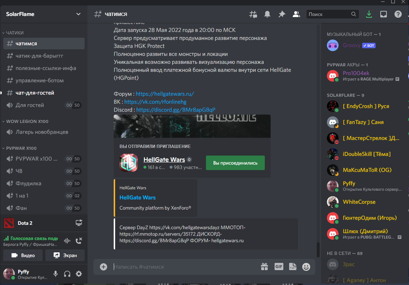Click the chat scrollbar thumb
Screen dimensions: 409x285
pyautogui.click(x=318, y=250)
